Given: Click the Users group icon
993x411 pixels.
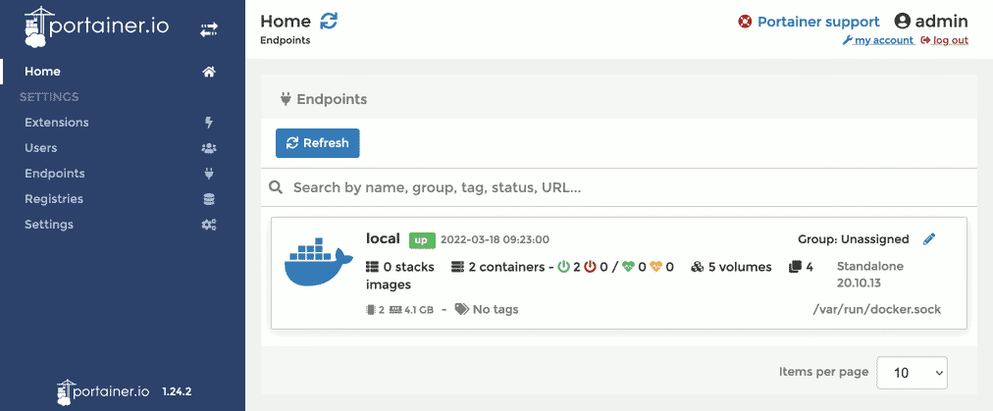Looking at the screenshot, I should coord(209,148).
